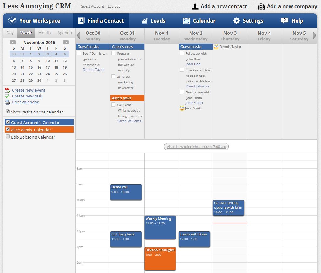Switch to Month view tab
This screenshot has width=321, height=273.
tap(44, 33)
